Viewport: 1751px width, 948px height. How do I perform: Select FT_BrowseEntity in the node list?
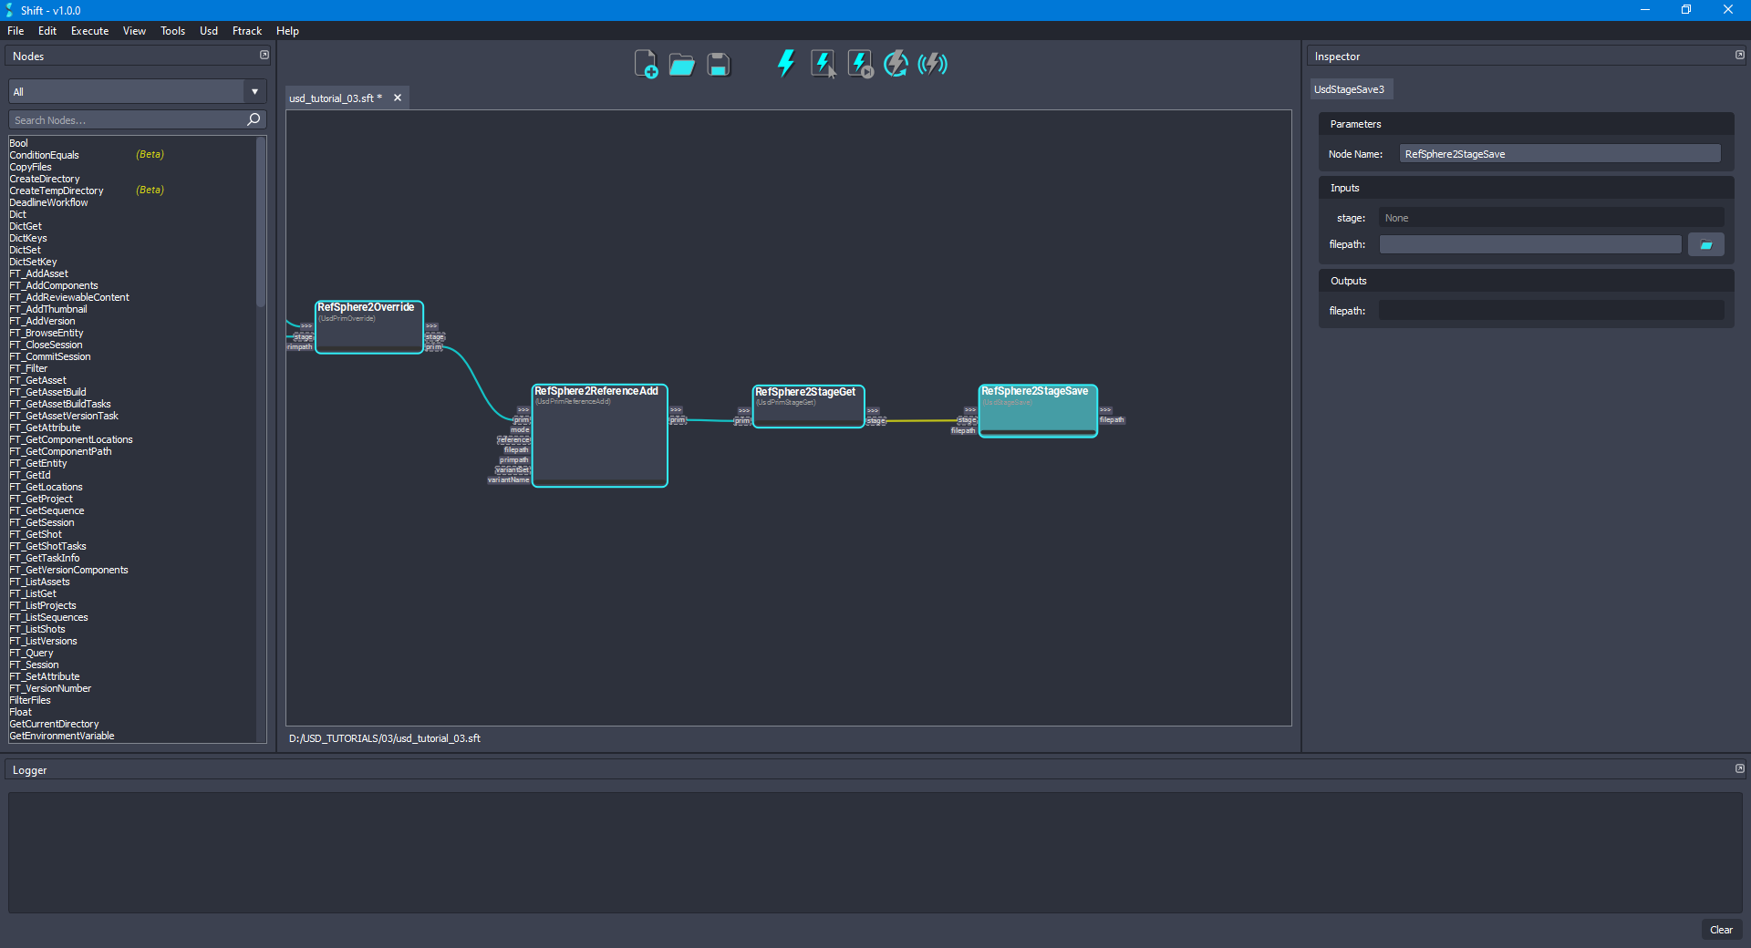[x=47, y=333]
